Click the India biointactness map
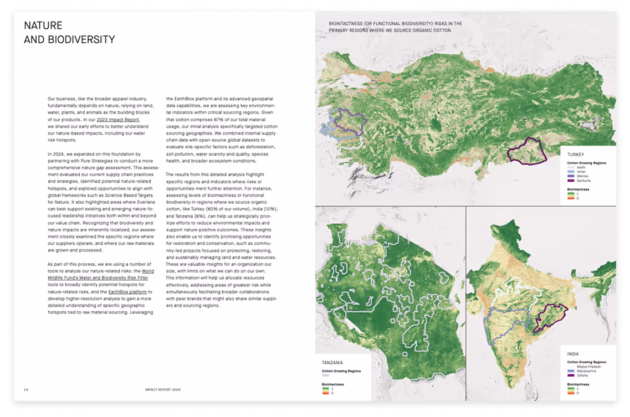 pos(541,303)
